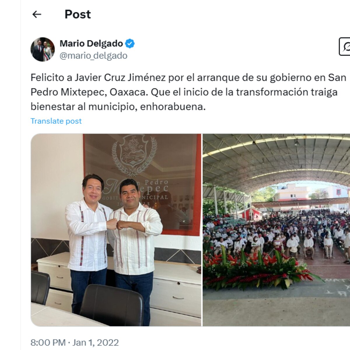The width and height of the screenshot is (350, 350).
Task: Open the Grok explain-post icon
Action: (345, 46)
